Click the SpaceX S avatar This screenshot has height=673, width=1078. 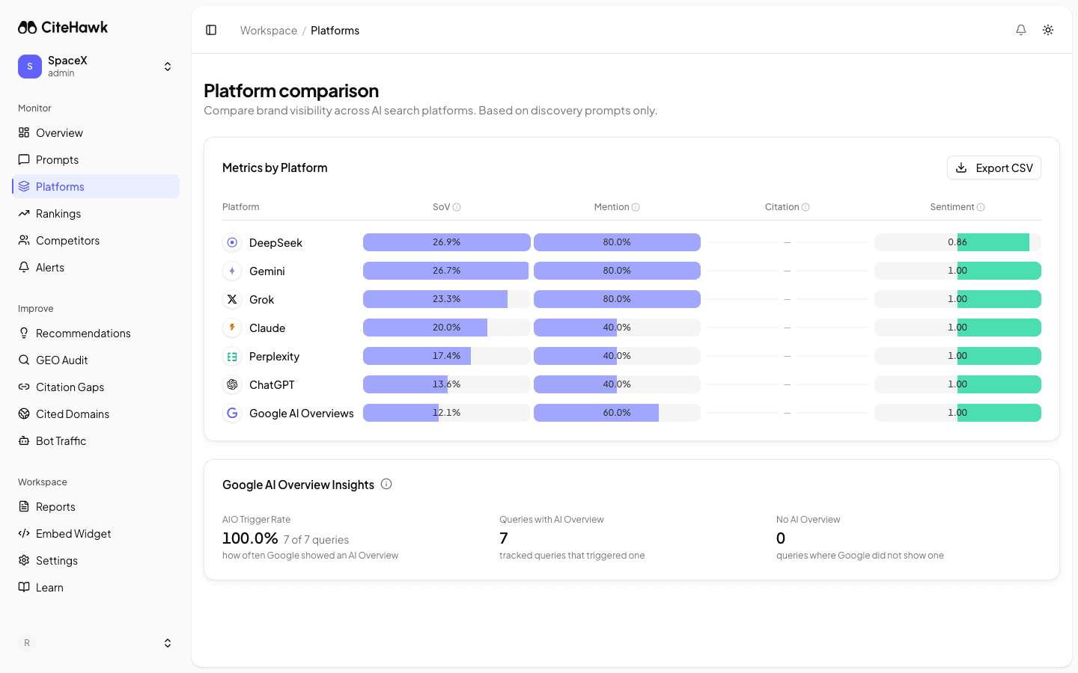point(30,67)
